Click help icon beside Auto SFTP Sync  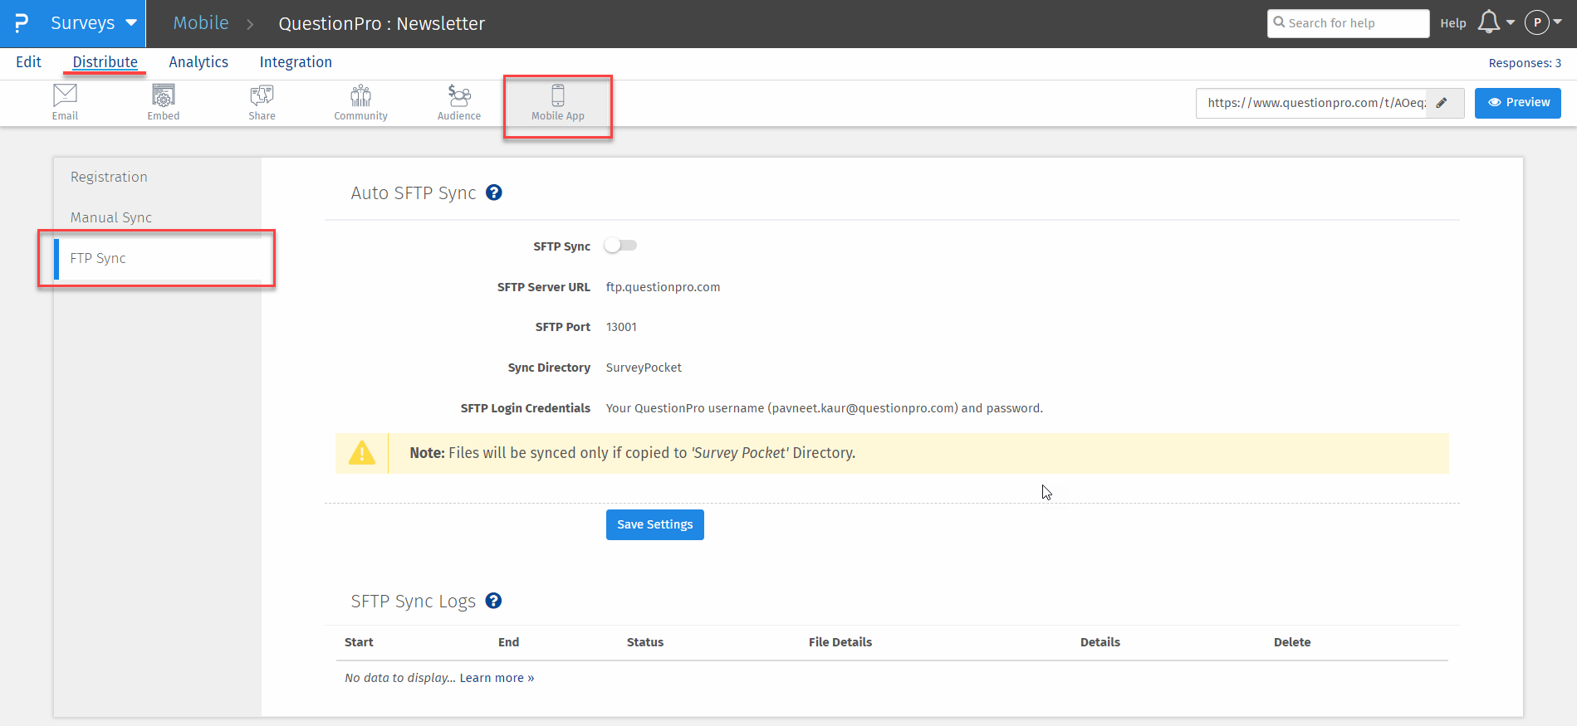coord(494,192)
